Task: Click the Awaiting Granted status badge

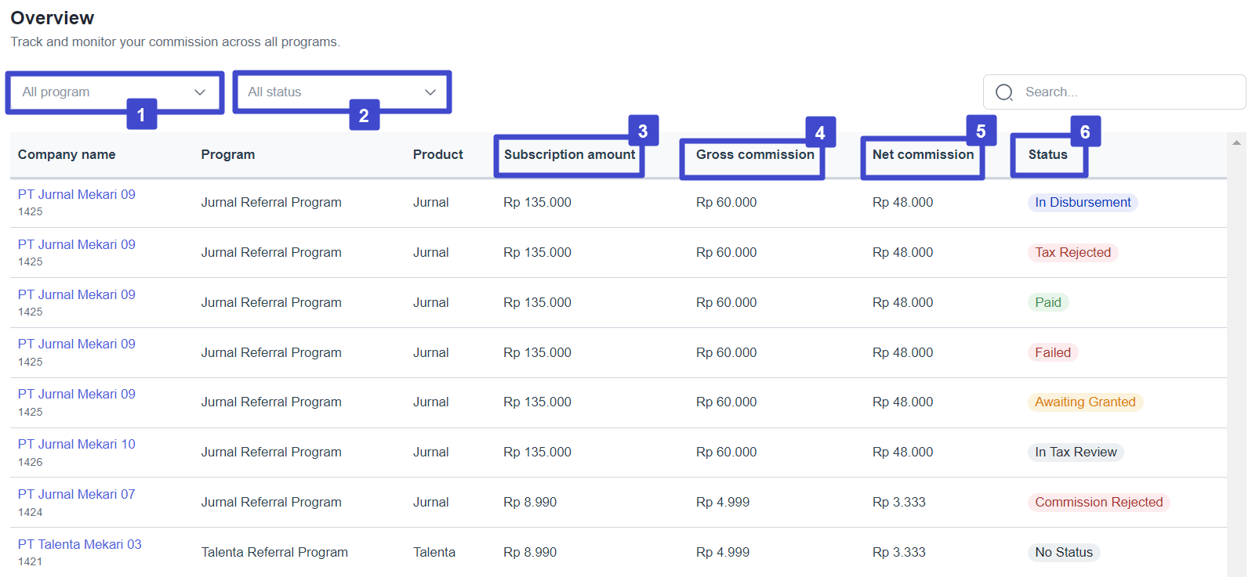Action: [1084, 402]
